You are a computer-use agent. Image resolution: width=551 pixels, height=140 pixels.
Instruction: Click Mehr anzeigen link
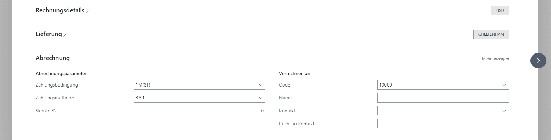pos(495,59)
